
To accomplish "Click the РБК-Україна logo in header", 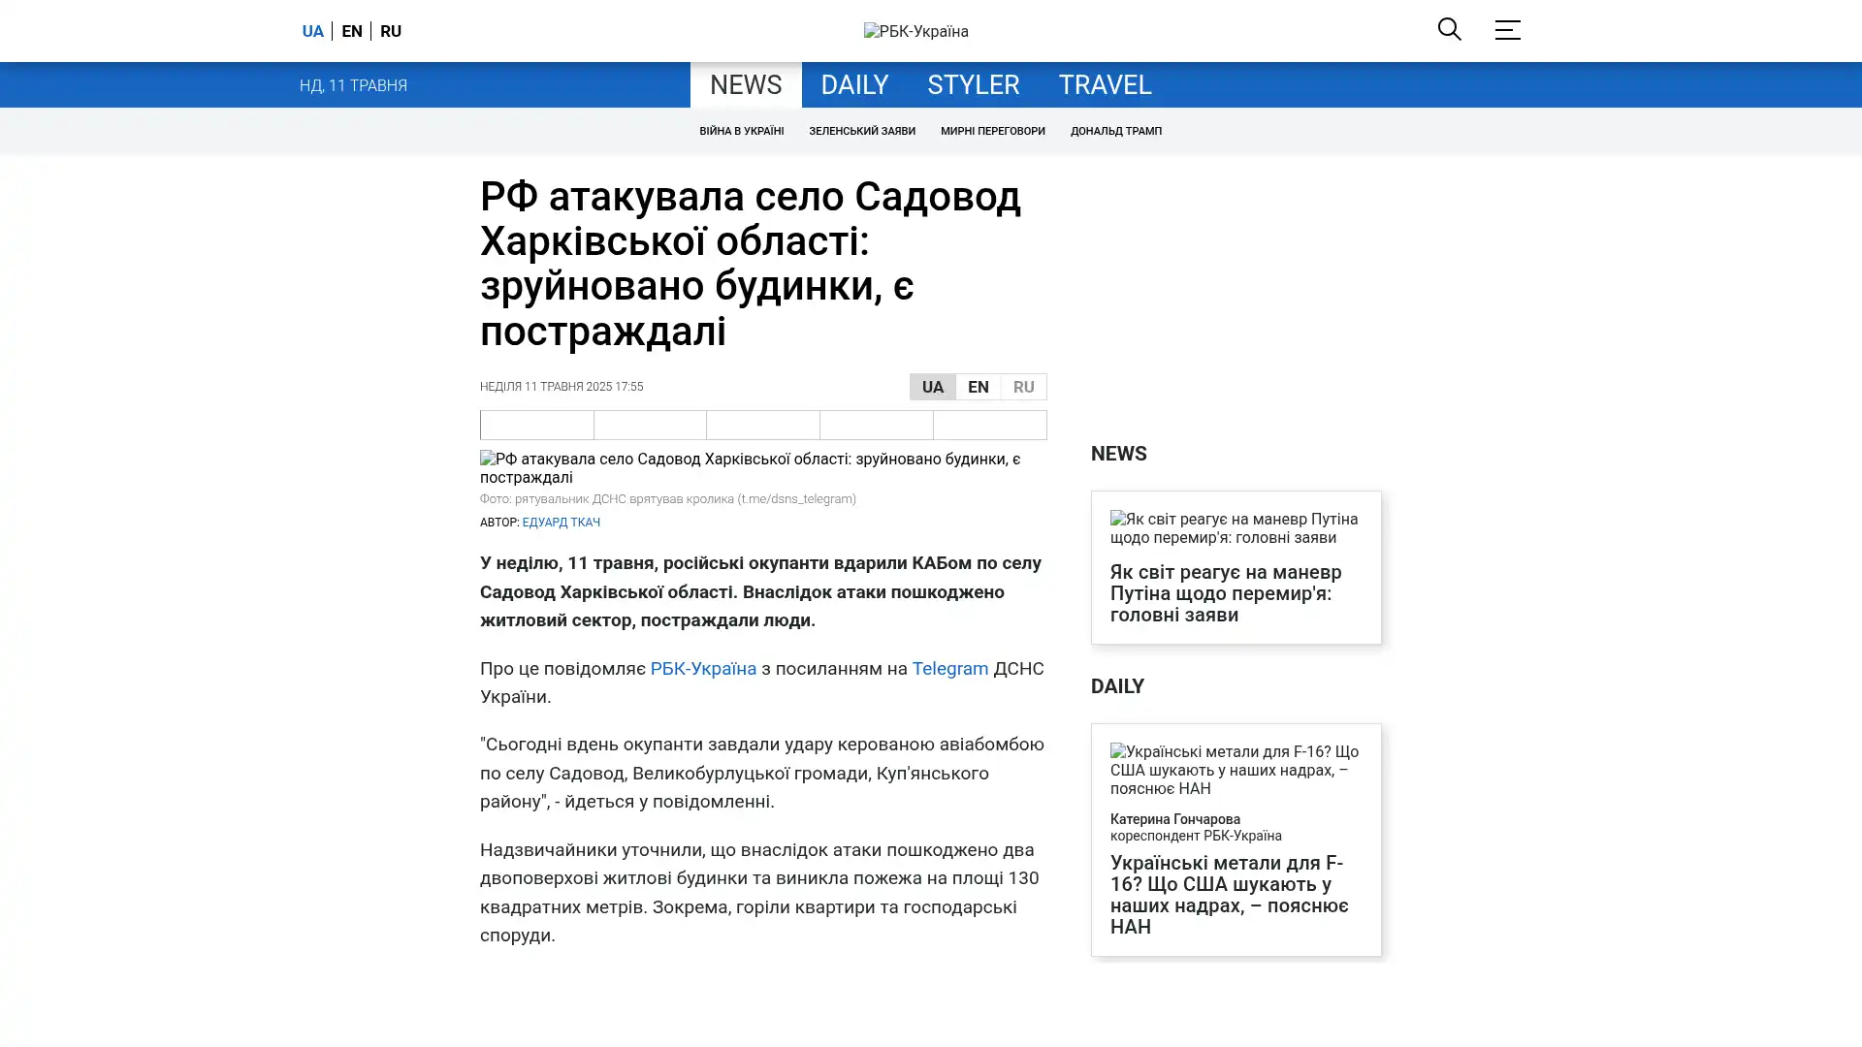I will [x=915, y=31].
